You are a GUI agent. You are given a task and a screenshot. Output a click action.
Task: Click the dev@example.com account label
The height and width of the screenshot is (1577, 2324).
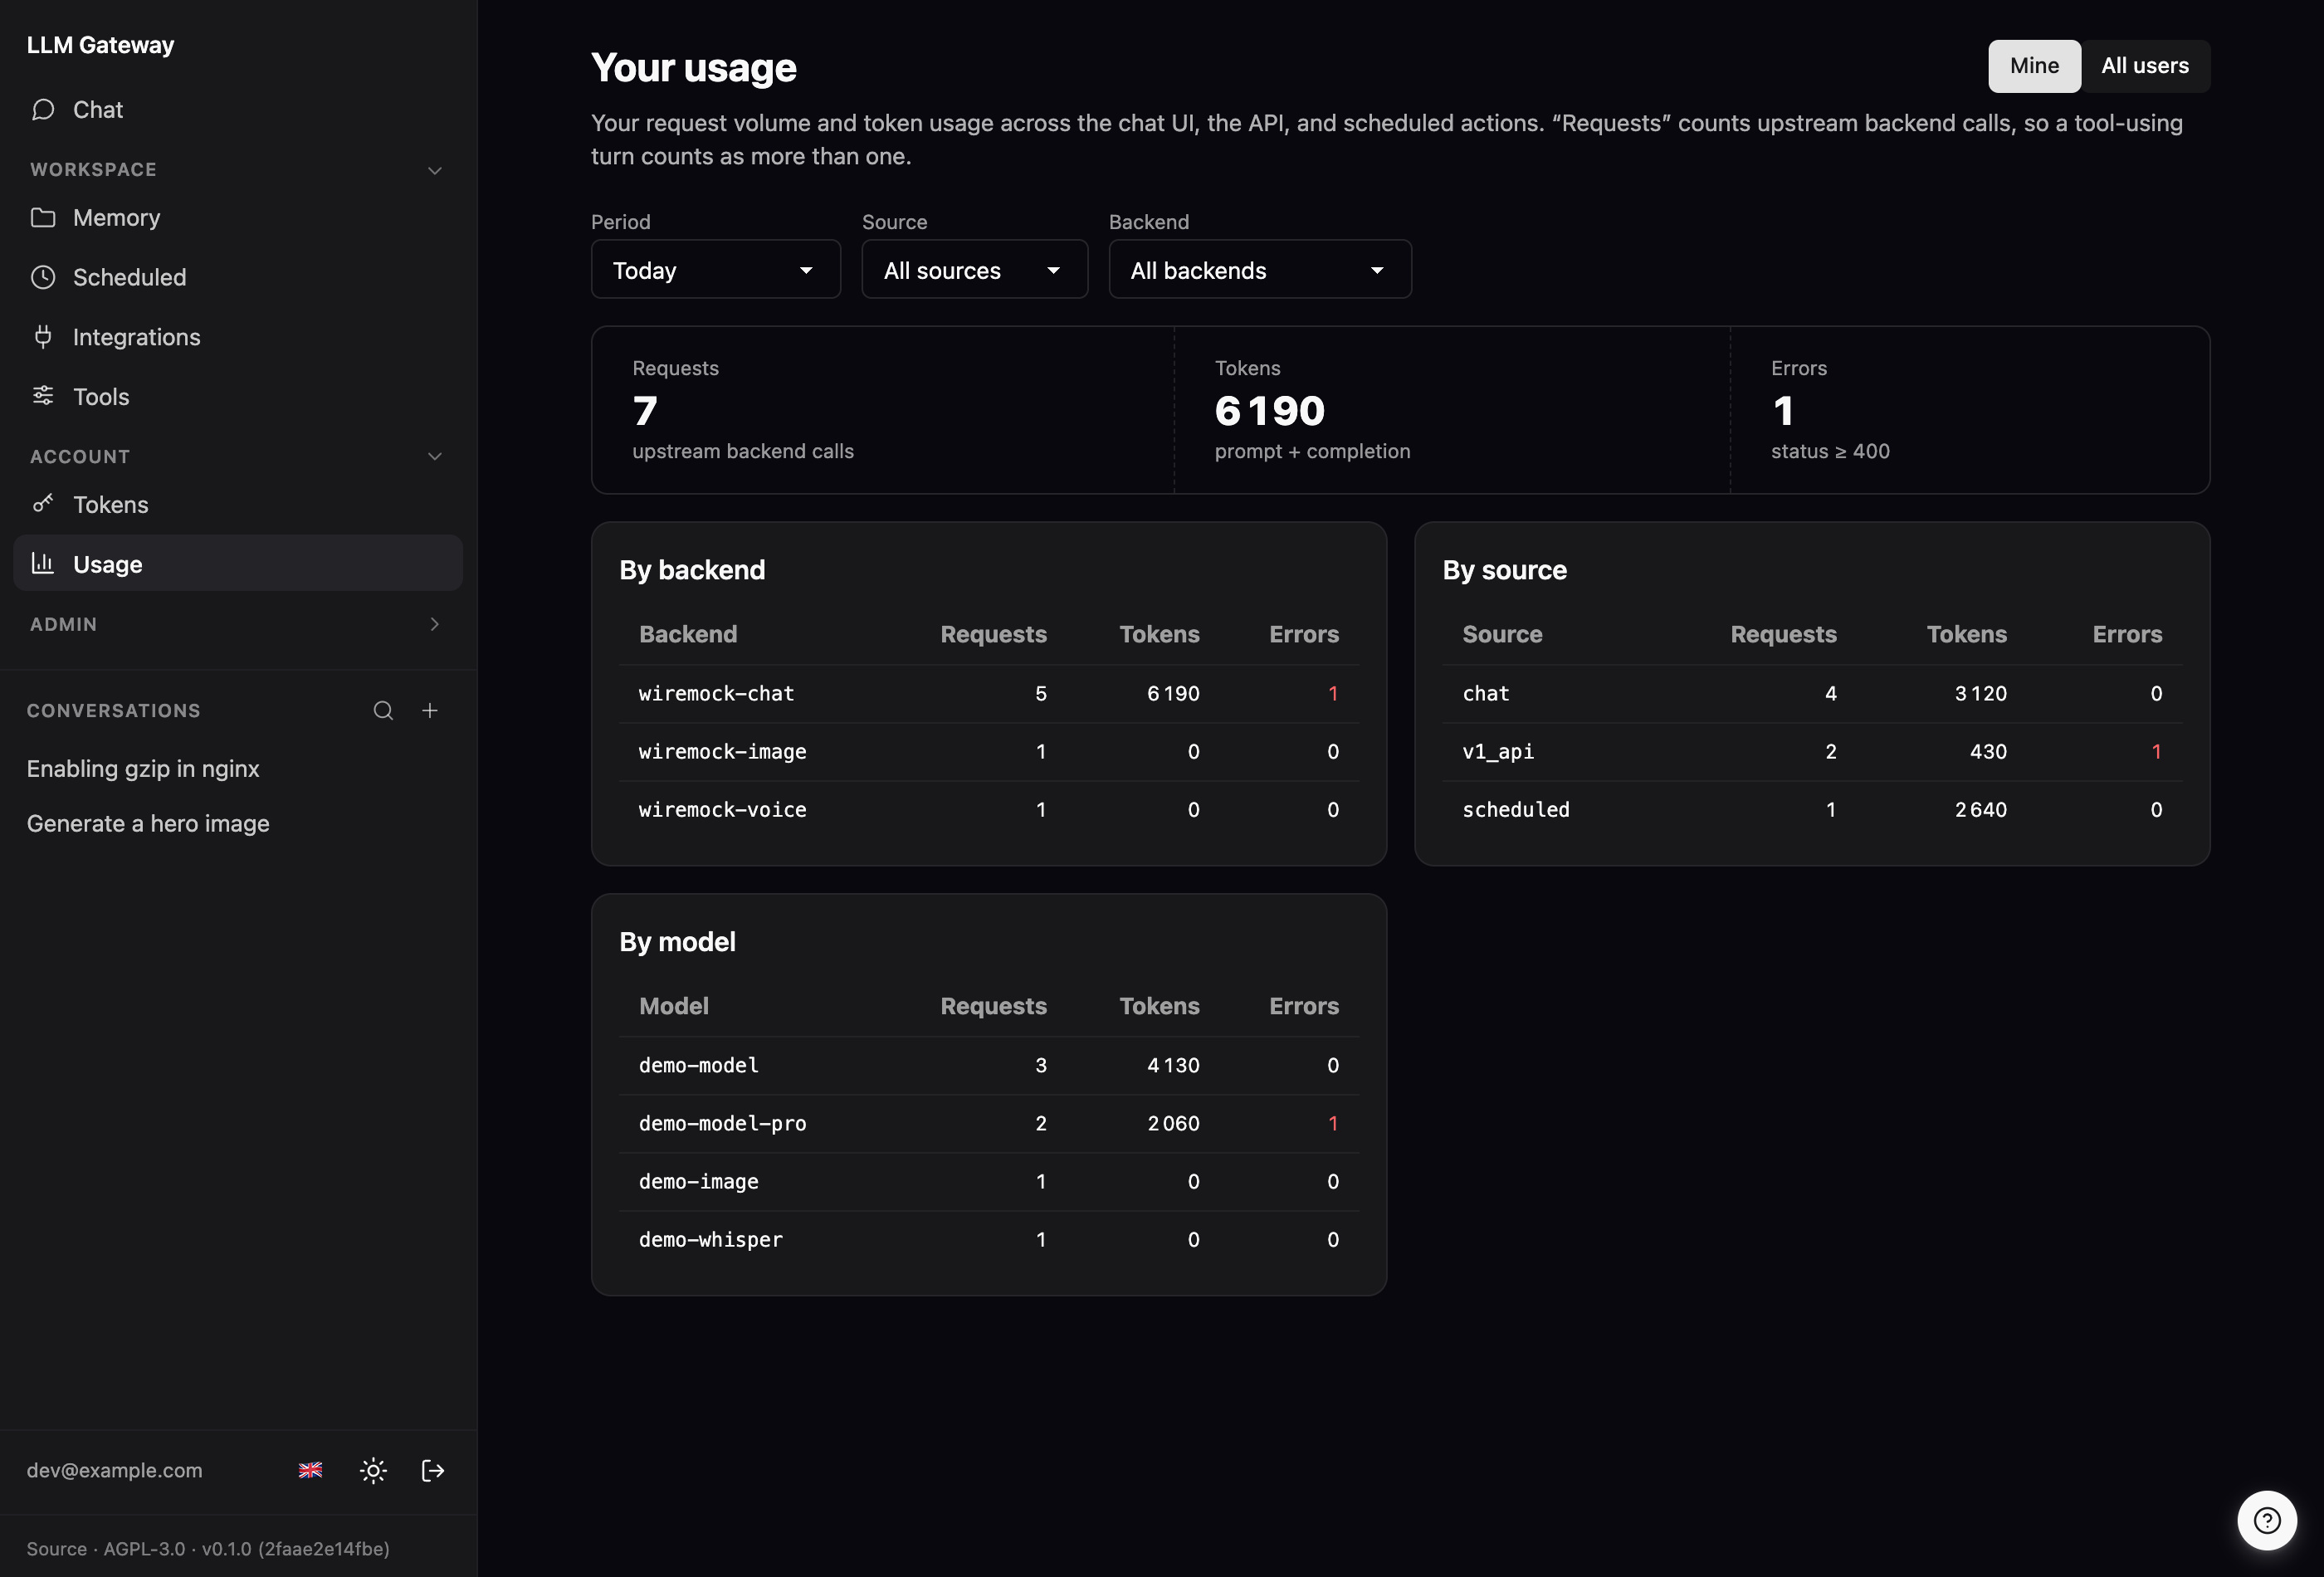point(114,1470)
